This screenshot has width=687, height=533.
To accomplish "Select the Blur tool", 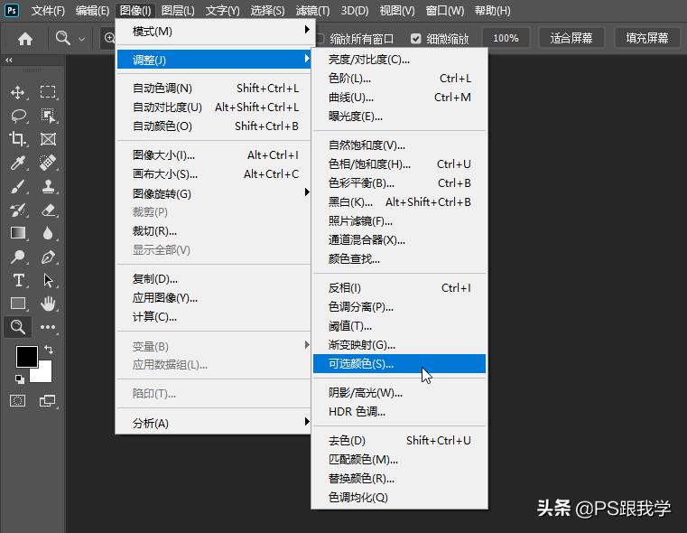I will [48, 233].
